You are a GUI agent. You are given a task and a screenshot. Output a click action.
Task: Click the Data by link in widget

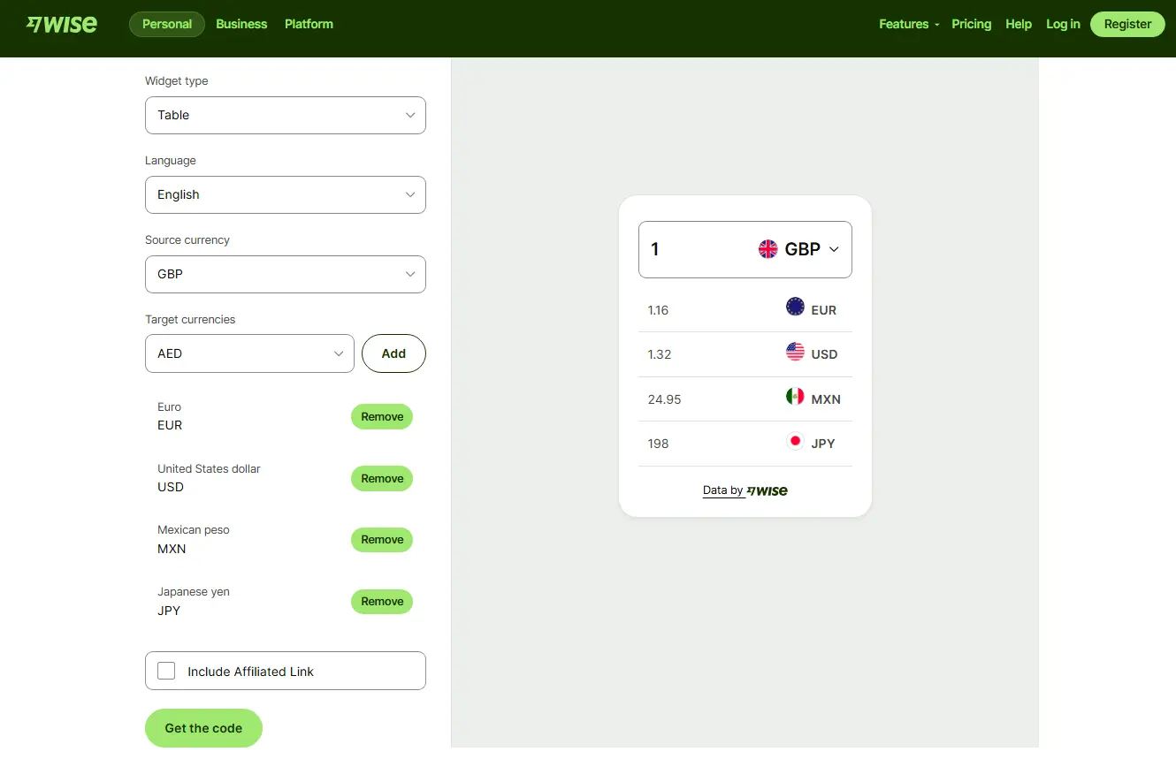coord(722,490)
